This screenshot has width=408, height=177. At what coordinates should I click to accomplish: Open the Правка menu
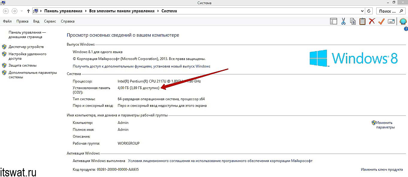pyautogui.click(x=22, y=21)
